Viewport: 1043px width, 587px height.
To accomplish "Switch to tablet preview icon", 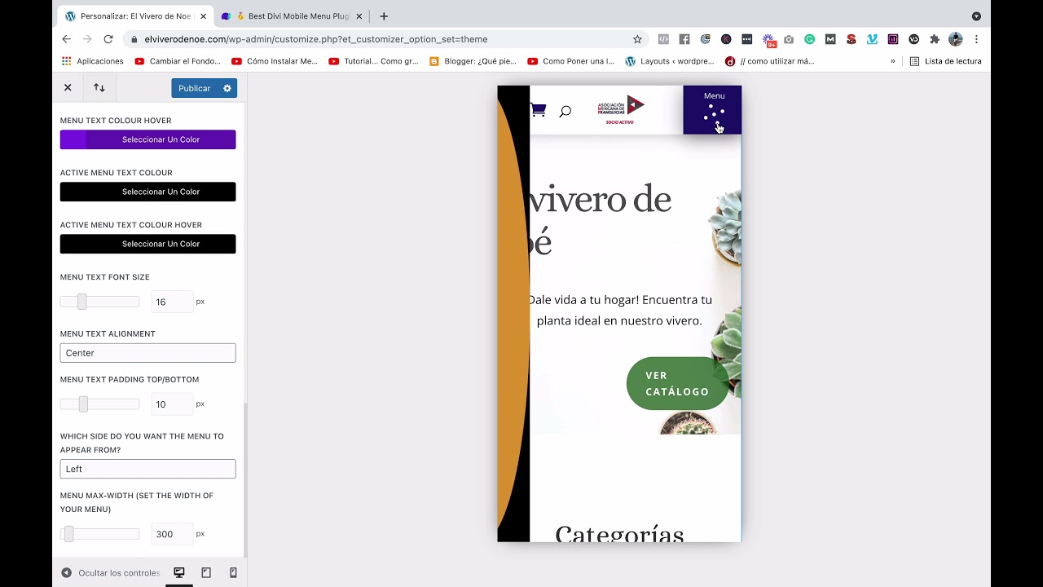I will click(x=206, y=573).
